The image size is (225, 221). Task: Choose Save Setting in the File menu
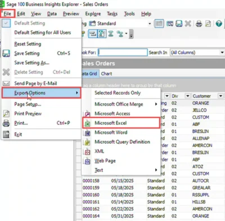[x=42, y=53]
